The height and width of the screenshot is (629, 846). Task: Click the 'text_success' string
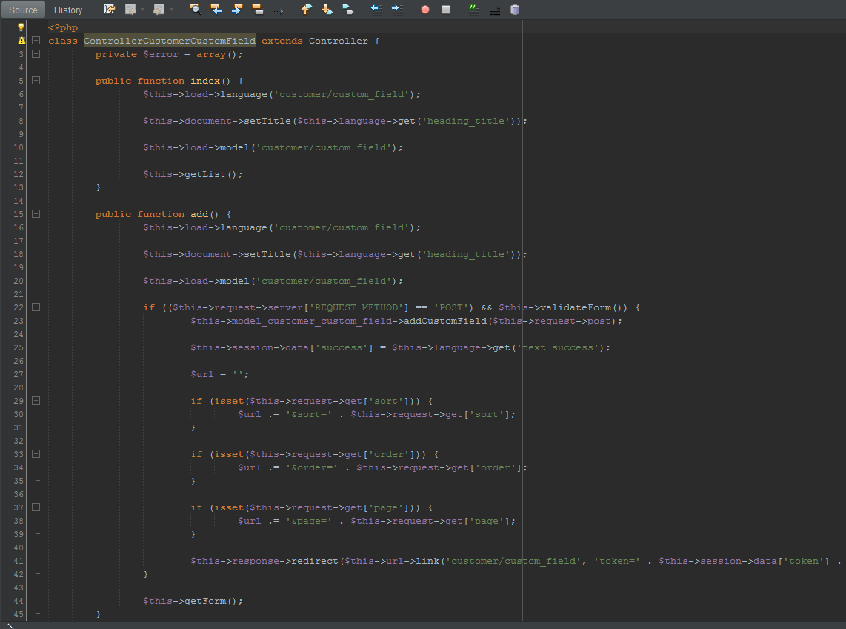tap(559, 348)
